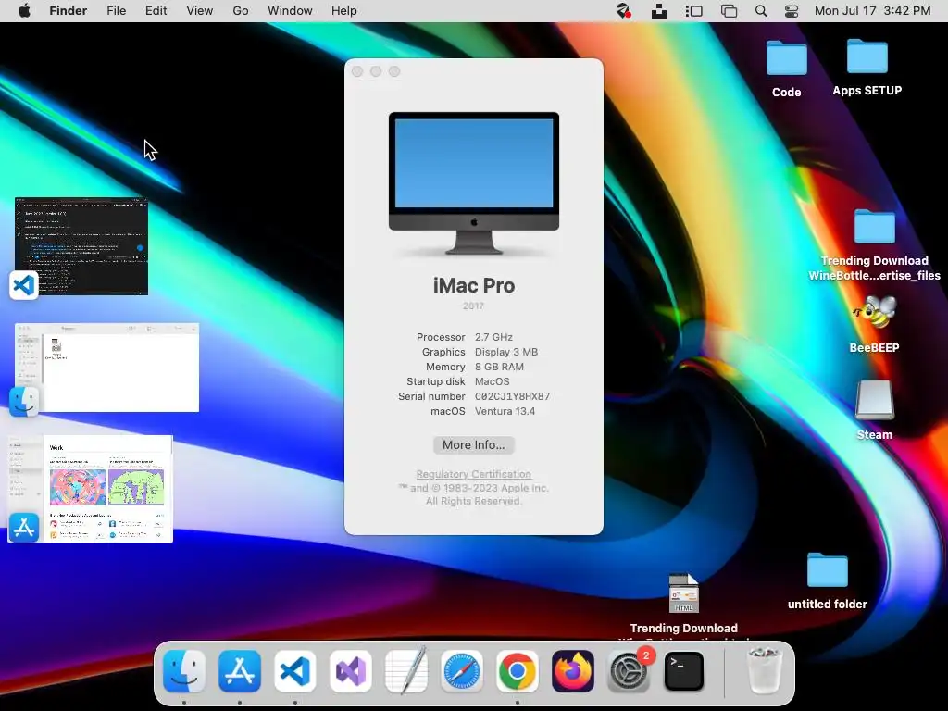This screenshot has width=948, height=711.
Task: Open purple Visual Studio icon in Dock
Action: pos(351,671)
